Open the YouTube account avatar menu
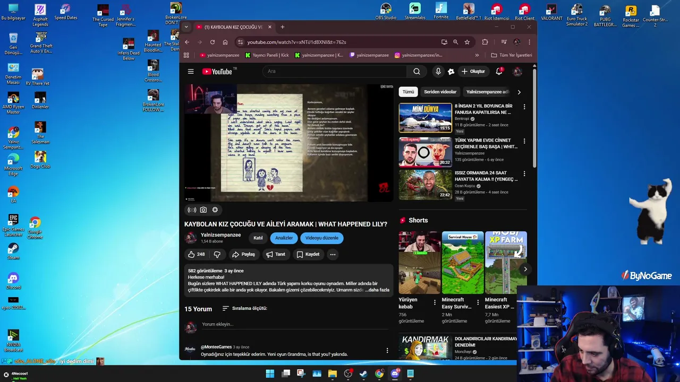Image resolution: width=680 pixels, height=382 pixels. click(x=517, y=71)
